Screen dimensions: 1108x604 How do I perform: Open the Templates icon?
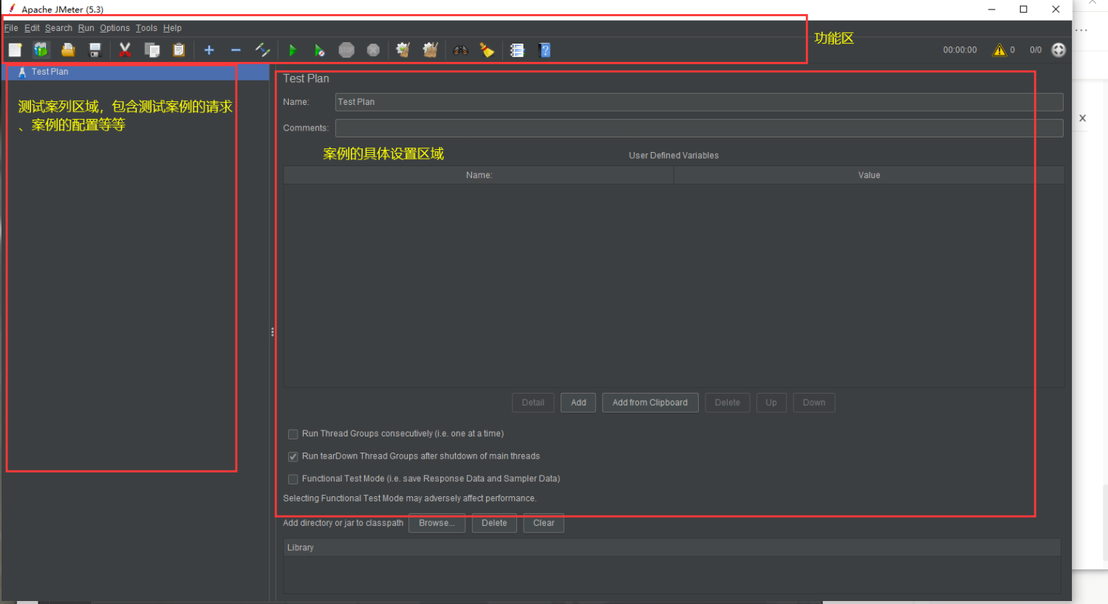[41, 50]
